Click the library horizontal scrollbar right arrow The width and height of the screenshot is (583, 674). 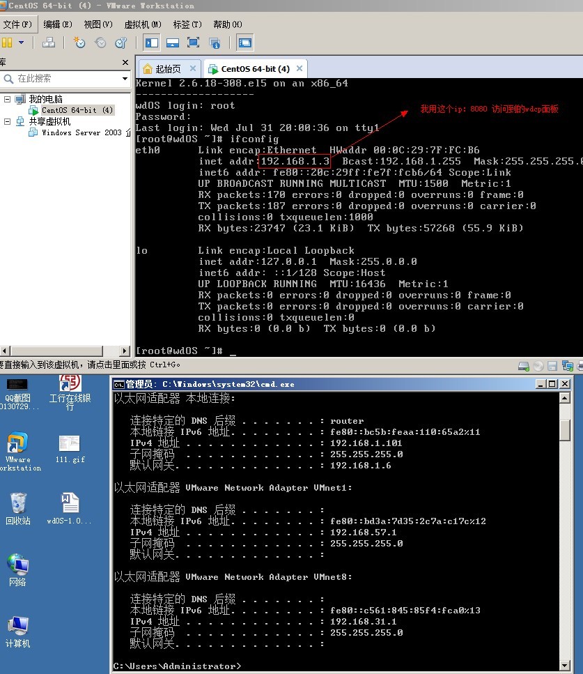click(125, 351)
